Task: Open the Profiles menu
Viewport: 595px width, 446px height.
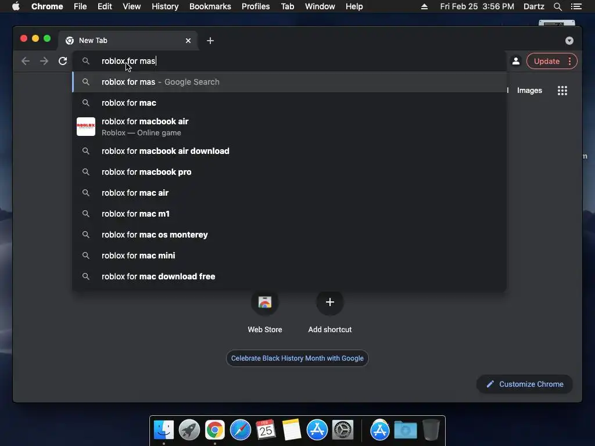Action: (256, 6)
